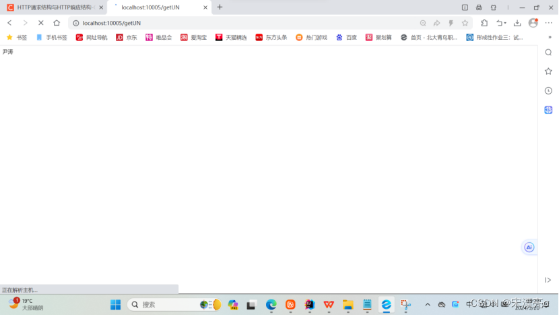The image size is (559, 315).
Task: Click the lightning speed mode icon
Action: click(451, 23)
